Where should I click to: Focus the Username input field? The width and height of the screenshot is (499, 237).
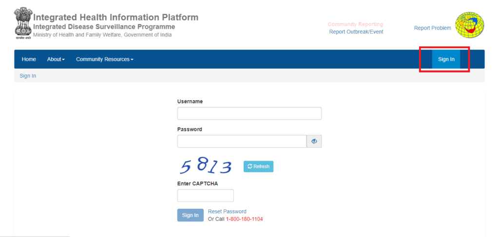point(249,113)
